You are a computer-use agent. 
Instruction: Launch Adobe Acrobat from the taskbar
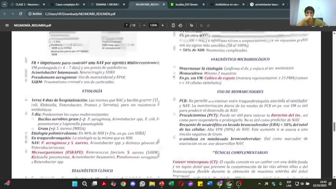pyautogui.click(x=104, y=184)
